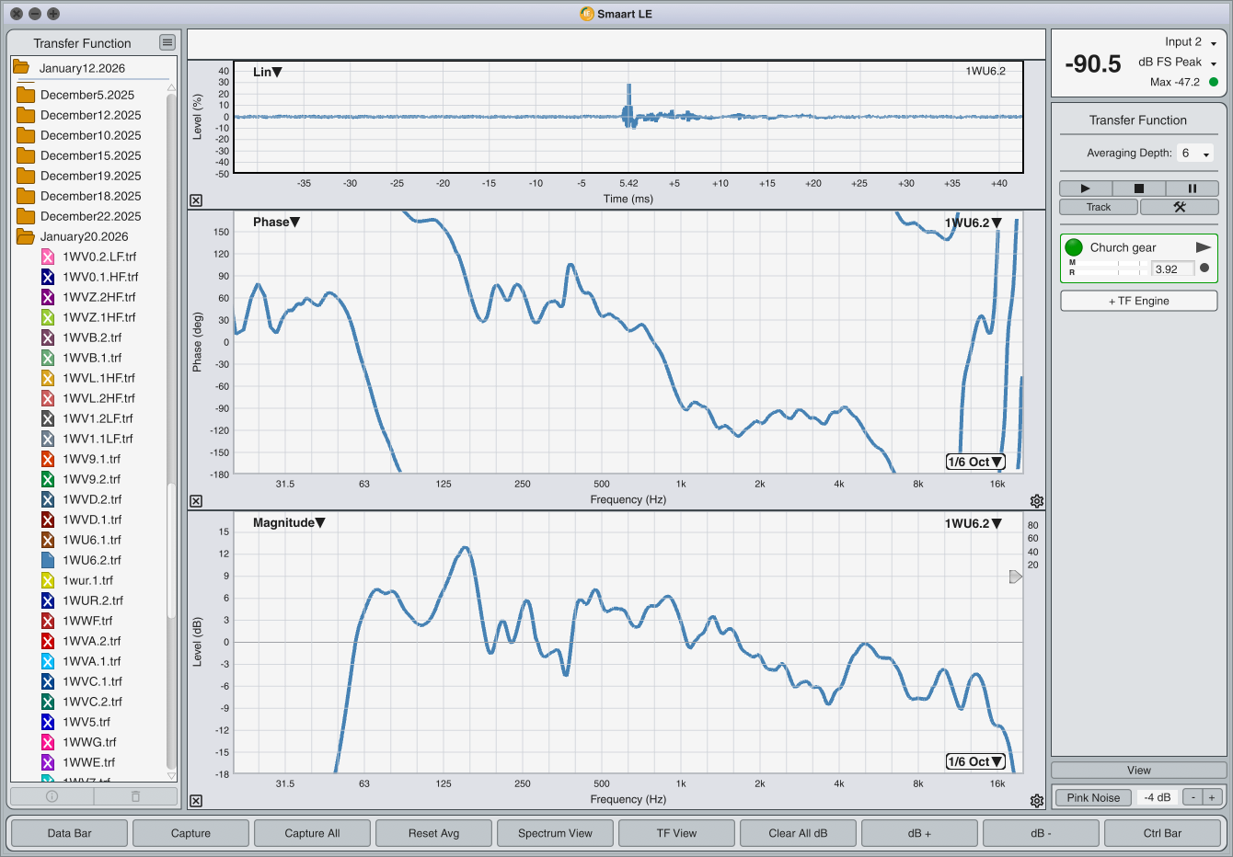
Task: Toggle the 1WVA.1.trf trace visibility
Action: coord(48,661)
